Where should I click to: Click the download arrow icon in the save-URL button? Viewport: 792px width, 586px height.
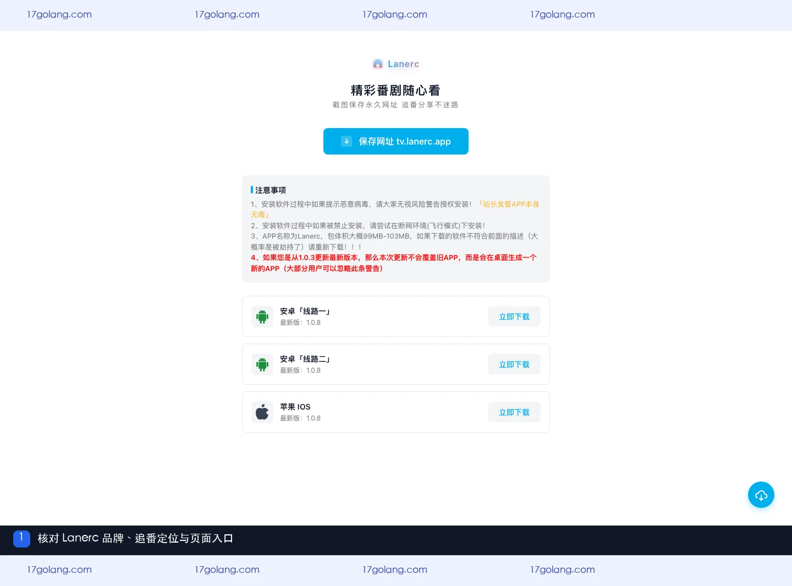click(x=346, y=141)
